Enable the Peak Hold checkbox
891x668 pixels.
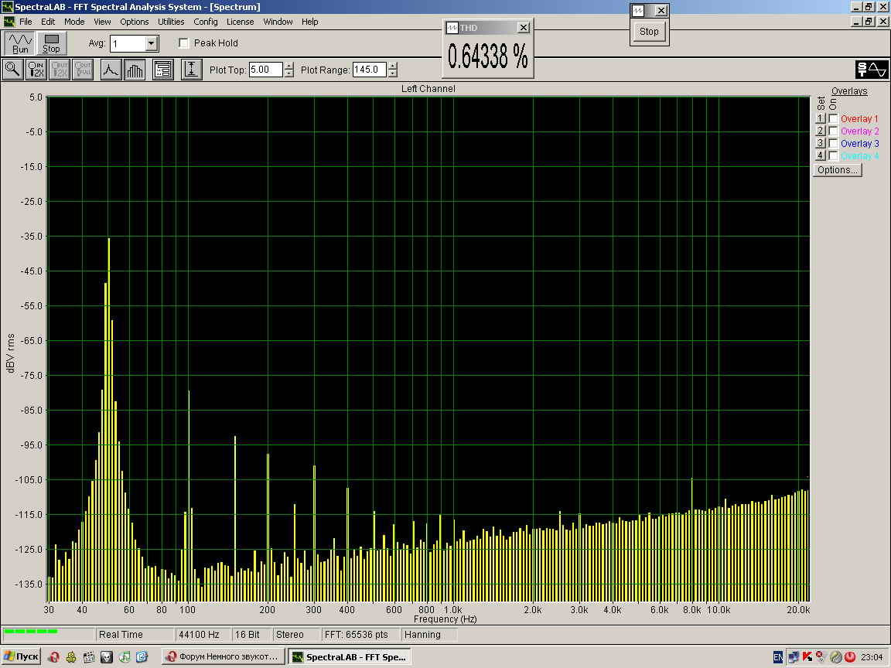184,43
